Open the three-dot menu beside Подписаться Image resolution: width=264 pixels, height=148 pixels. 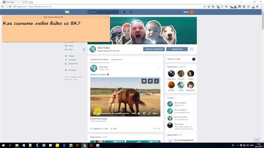coord(191,49)
